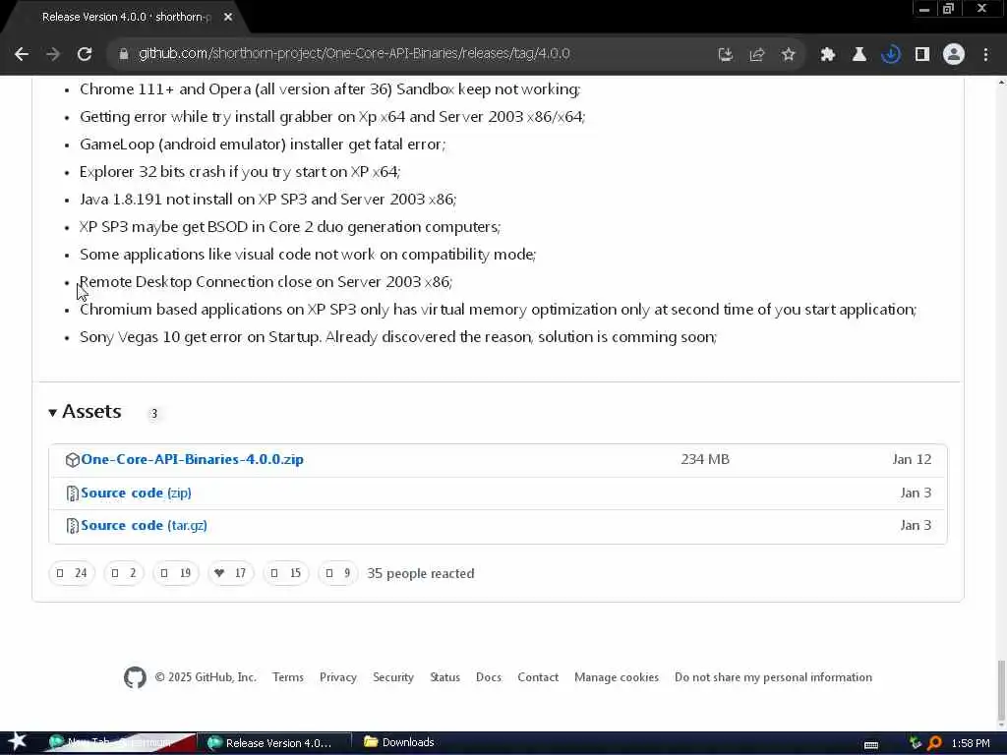Viewport: 1007px width, 755px height.
Task: Click the reaction button with 19 count
Action: pyautogui.click(x=176, y=573)
